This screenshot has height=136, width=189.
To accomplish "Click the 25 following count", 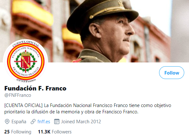I will click(7, 132).
